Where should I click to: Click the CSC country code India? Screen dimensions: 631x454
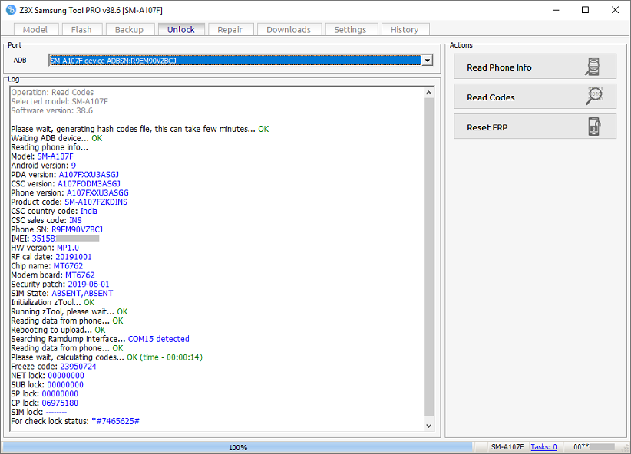click(x=88, y=211)
